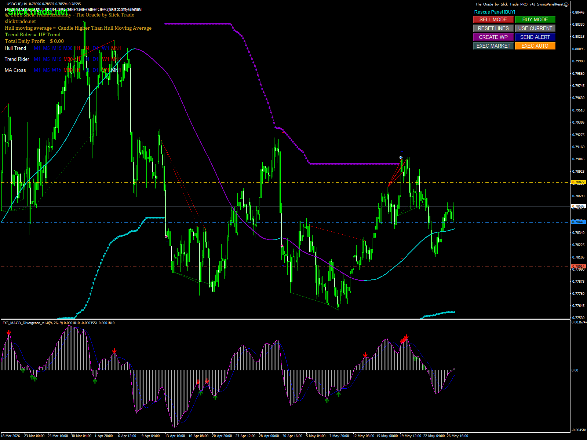Click the Trend Rider row label
The image size is (587, 440).
(x=17, y=59)
